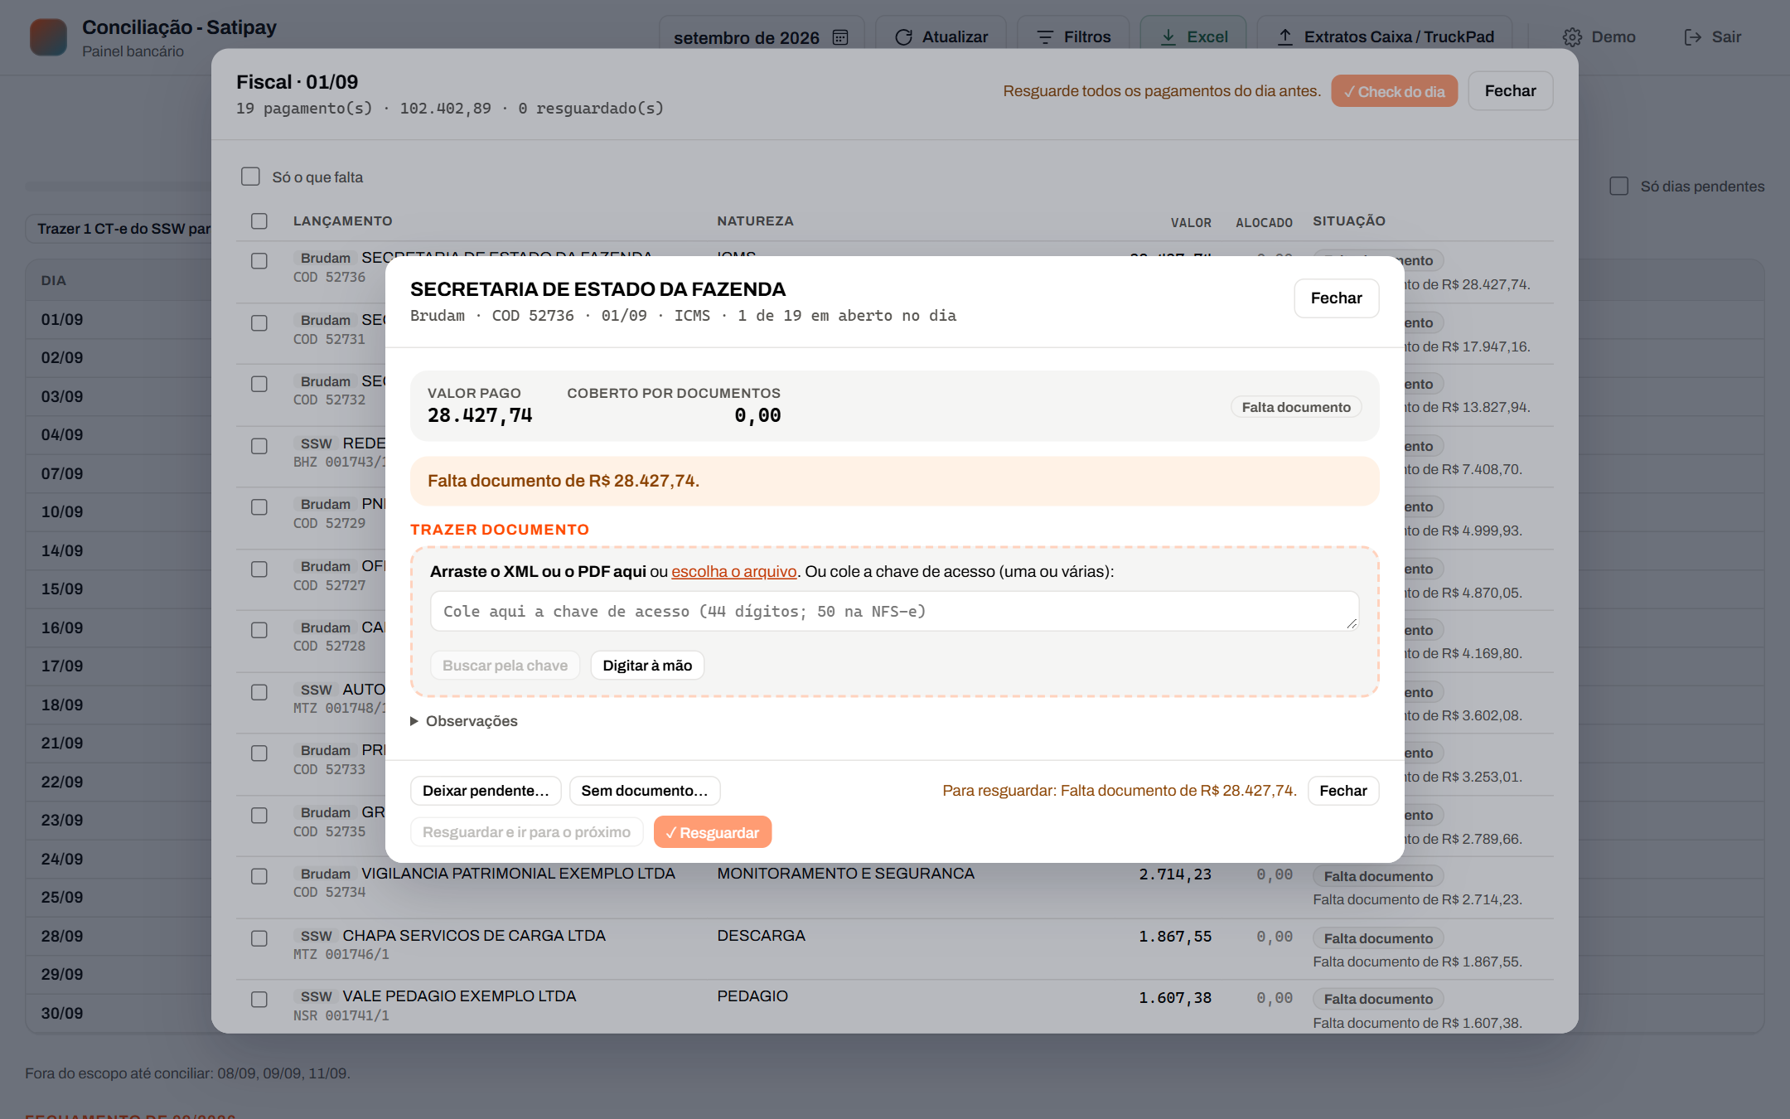Click the Sair logout icon

point(1692,37)
